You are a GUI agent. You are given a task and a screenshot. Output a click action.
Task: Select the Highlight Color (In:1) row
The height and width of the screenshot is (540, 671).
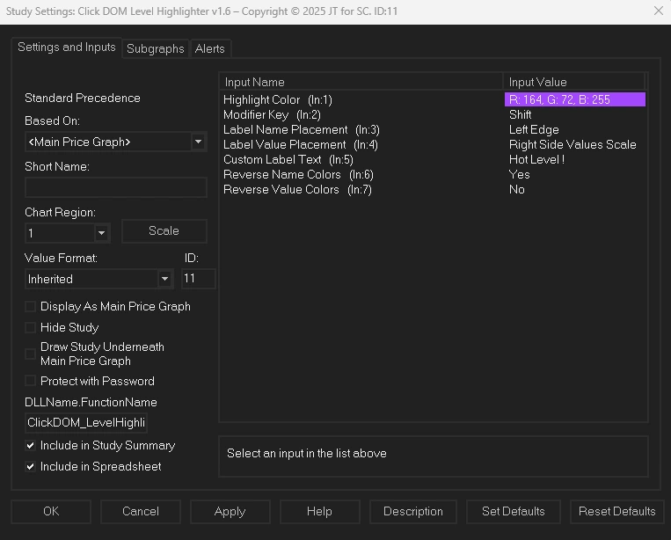tap(434, 99)
